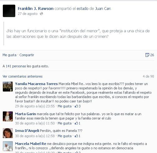Click the globe public-visibility icon
Image resolution: width=157 pixels, height=153 pixels.
[x=41, y=14]
